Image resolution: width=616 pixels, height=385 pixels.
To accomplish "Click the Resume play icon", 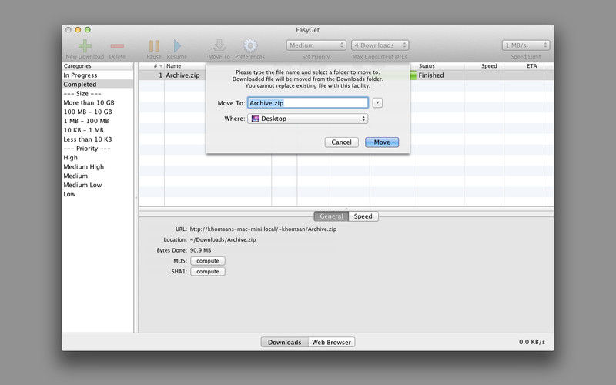I will point(177,46).
